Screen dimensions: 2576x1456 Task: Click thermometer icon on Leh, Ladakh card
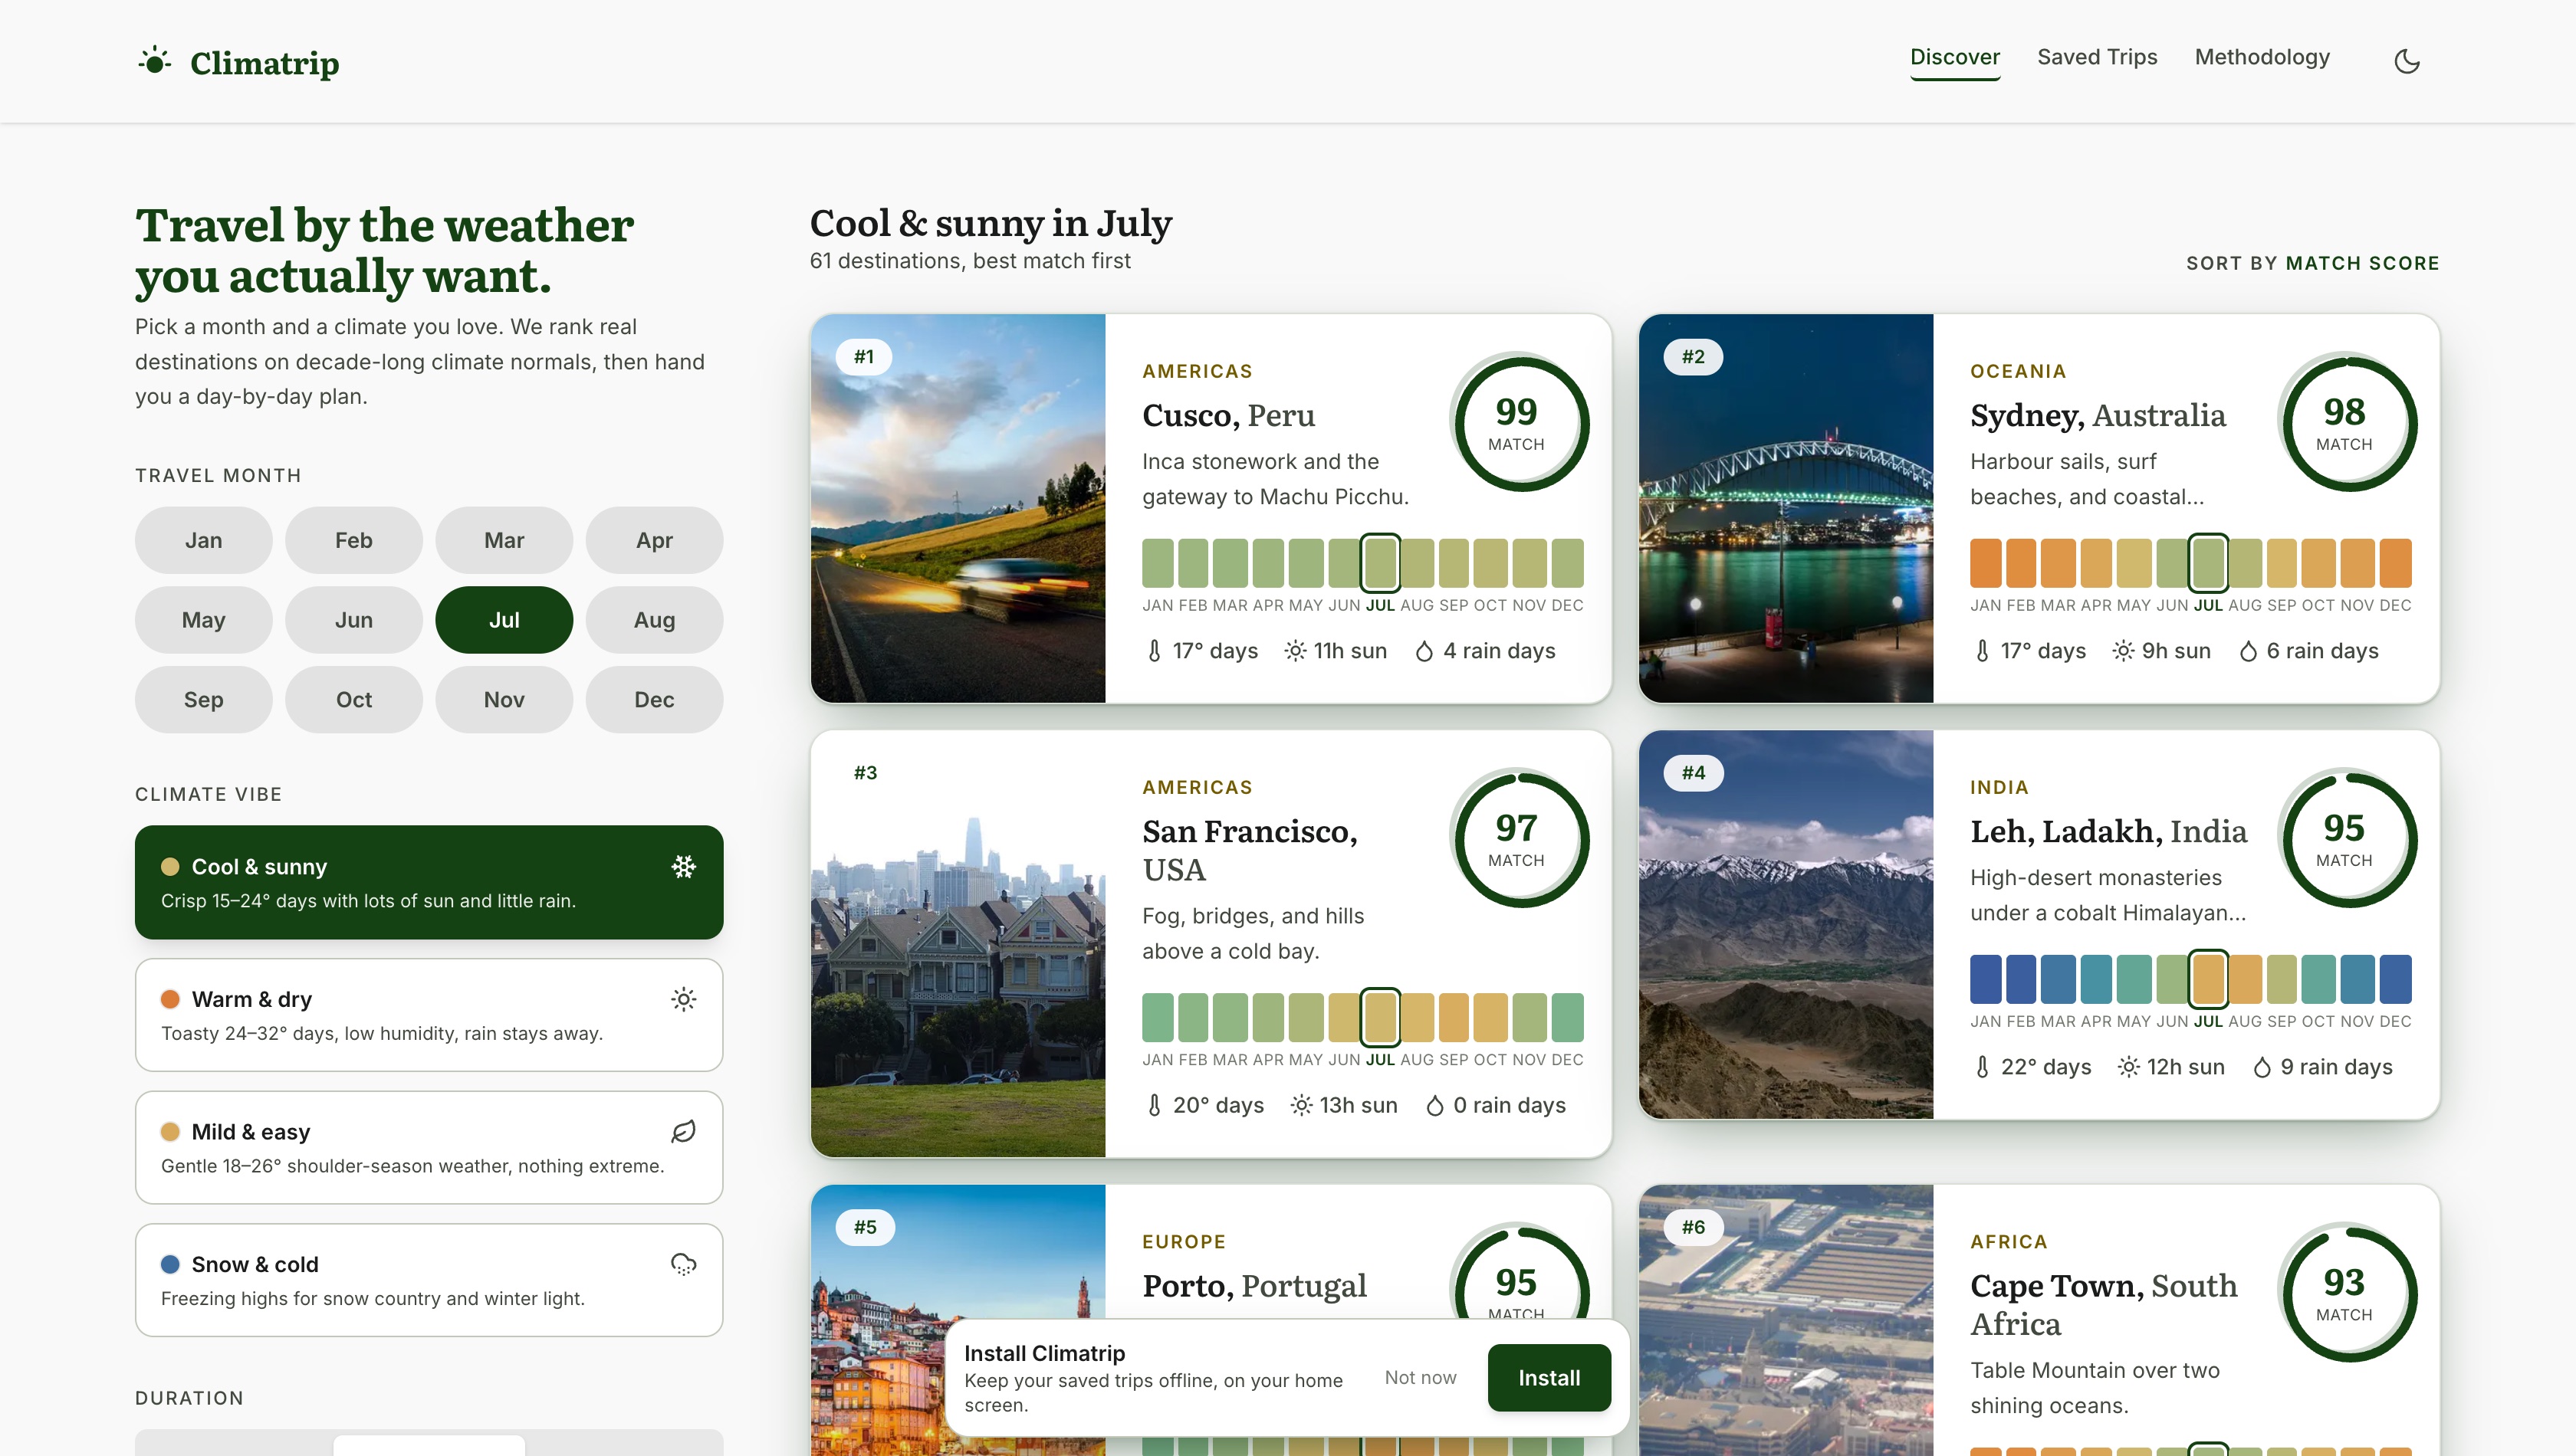click(x=1983, y=1067)
